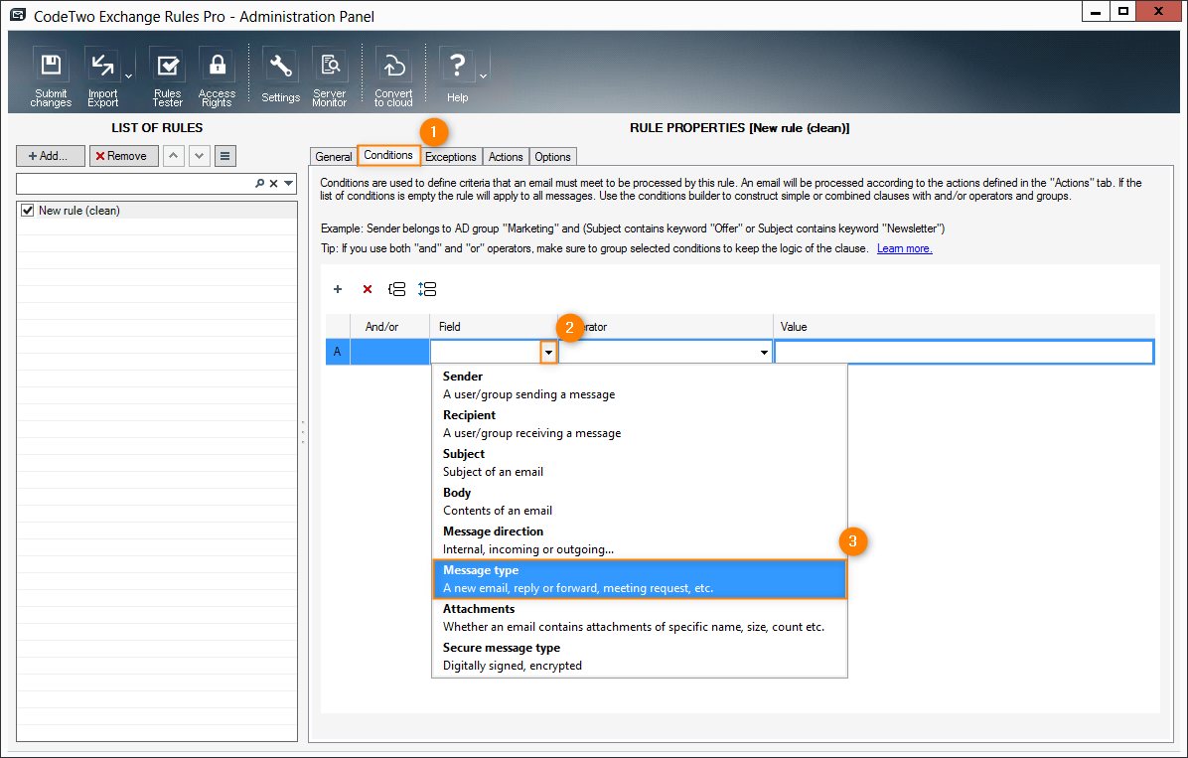Switch to the General tab
This screenshot has height=758, width=1188.
[x=334, y=157]
